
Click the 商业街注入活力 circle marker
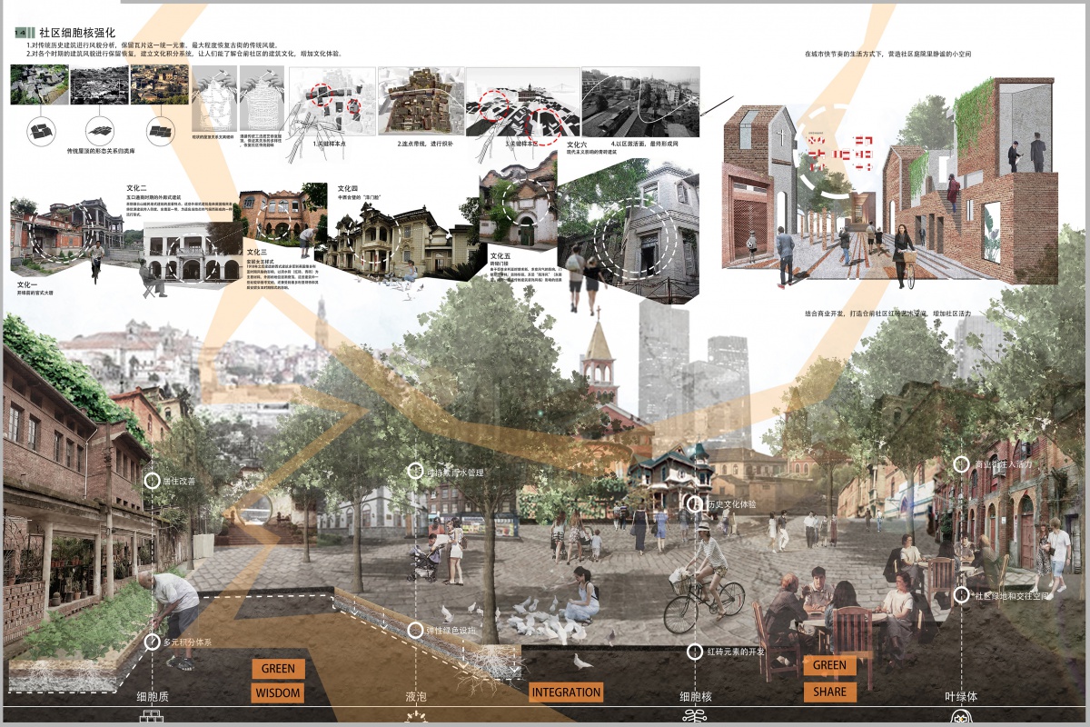tap(962, 464)
